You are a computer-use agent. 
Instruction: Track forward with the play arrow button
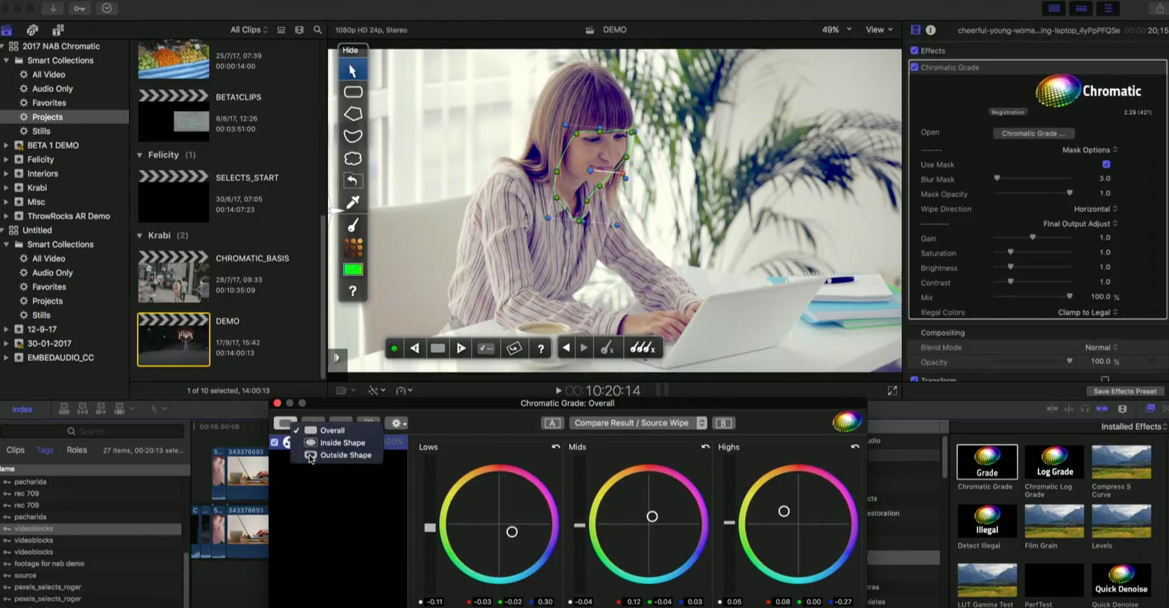461,348
